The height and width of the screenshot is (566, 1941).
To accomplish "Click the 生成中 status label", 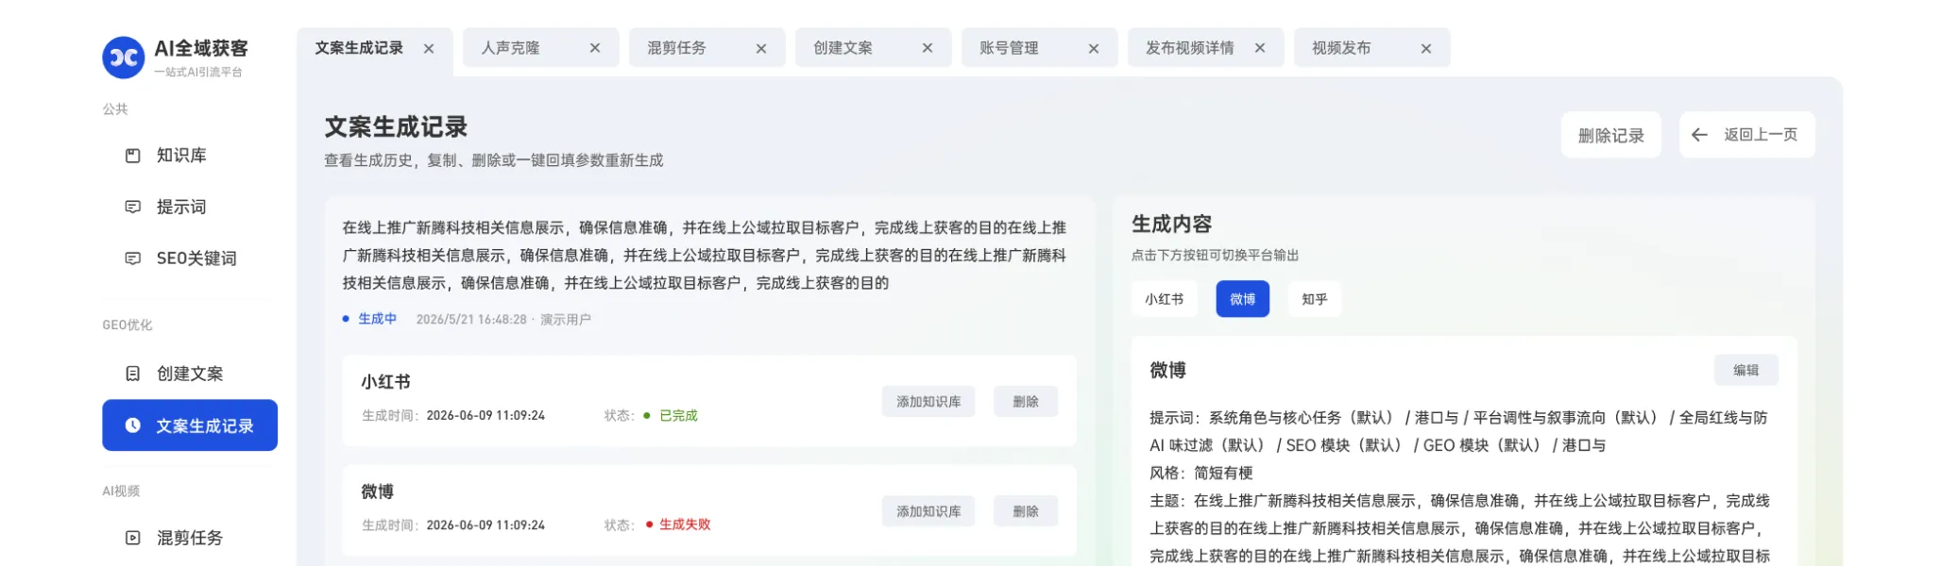I will click(377, 319).
